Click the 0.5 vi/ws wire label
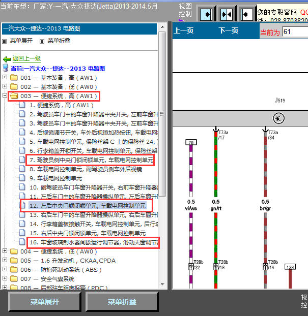Image resolution: width=308 pixels, height=317 pixels. tap(191, 205)
